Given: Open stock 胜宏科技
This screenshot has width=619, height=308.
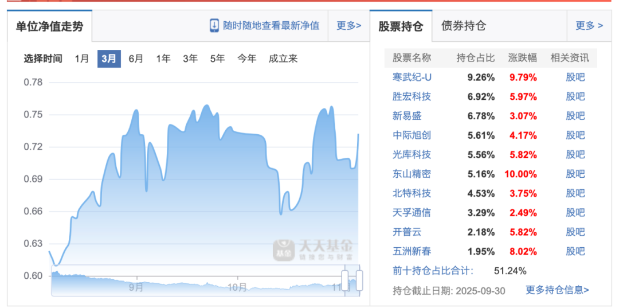Looking at the screenshot, I should [412, 97].
